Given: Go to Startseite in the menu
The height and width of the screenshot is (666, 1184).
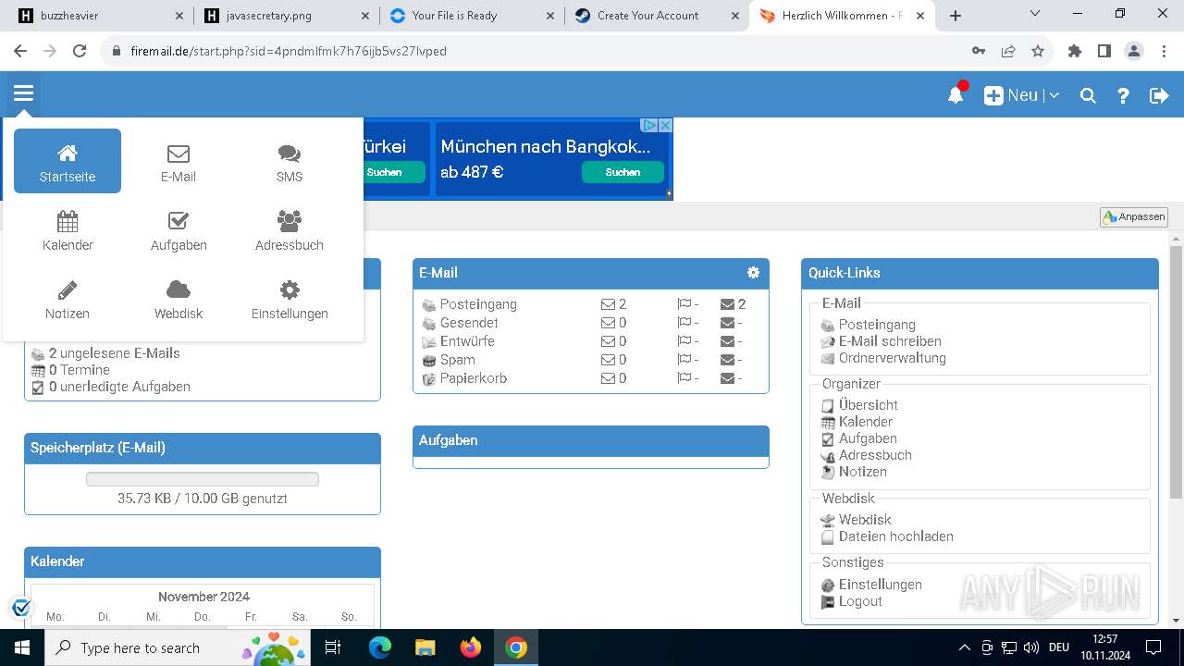Looking at the screenshot, I should tap(68, 161).
